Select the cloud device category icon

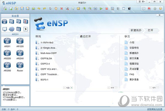click(x=12, y=29)
